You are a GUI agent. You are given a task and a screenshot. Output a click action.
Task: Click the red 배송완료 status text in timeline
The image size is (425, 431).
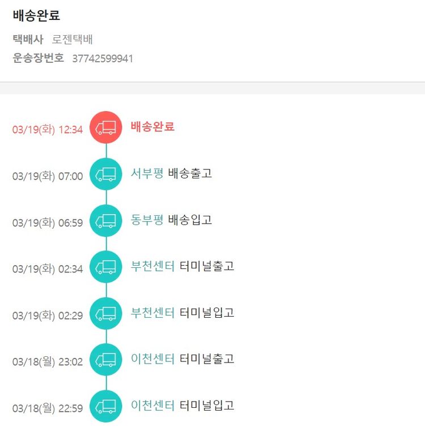(152, 127)
